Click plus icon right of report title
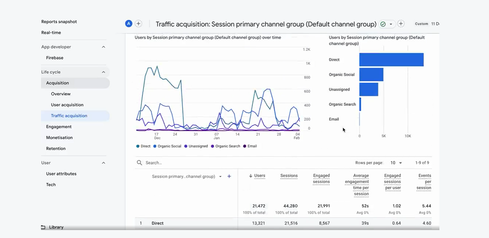Image resolution: width=489 pixels, height=238 pixels. pyautogui.click(x=401, y=24)
